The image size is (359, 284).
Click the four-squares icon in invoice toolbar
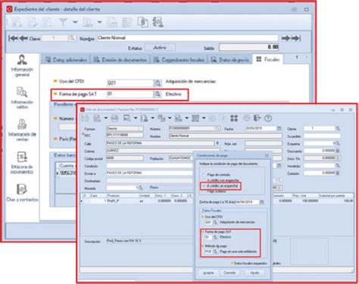coord(234,118)
